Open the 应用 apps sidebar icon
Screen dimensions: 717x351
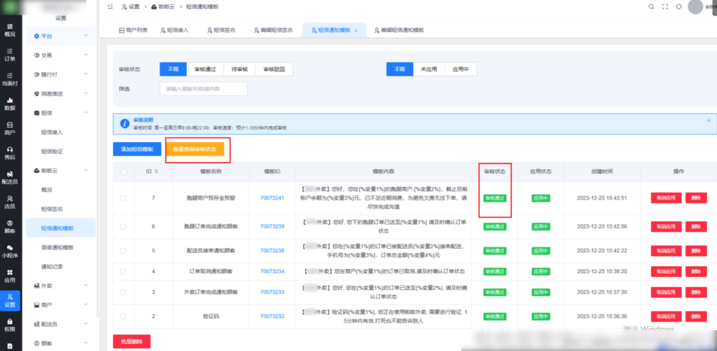click(x=10, y=276)
